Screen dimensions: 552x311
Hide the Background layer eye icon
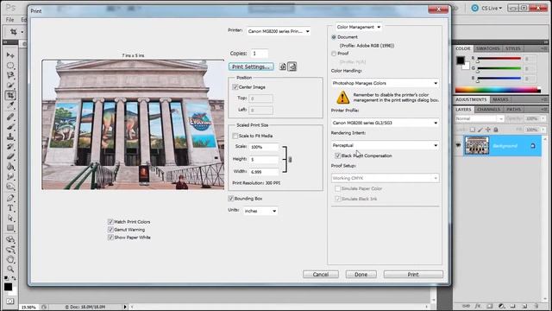tap(458, 145)
